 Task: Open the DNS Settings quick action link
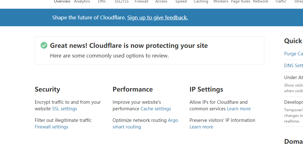[x=294, y=65]
